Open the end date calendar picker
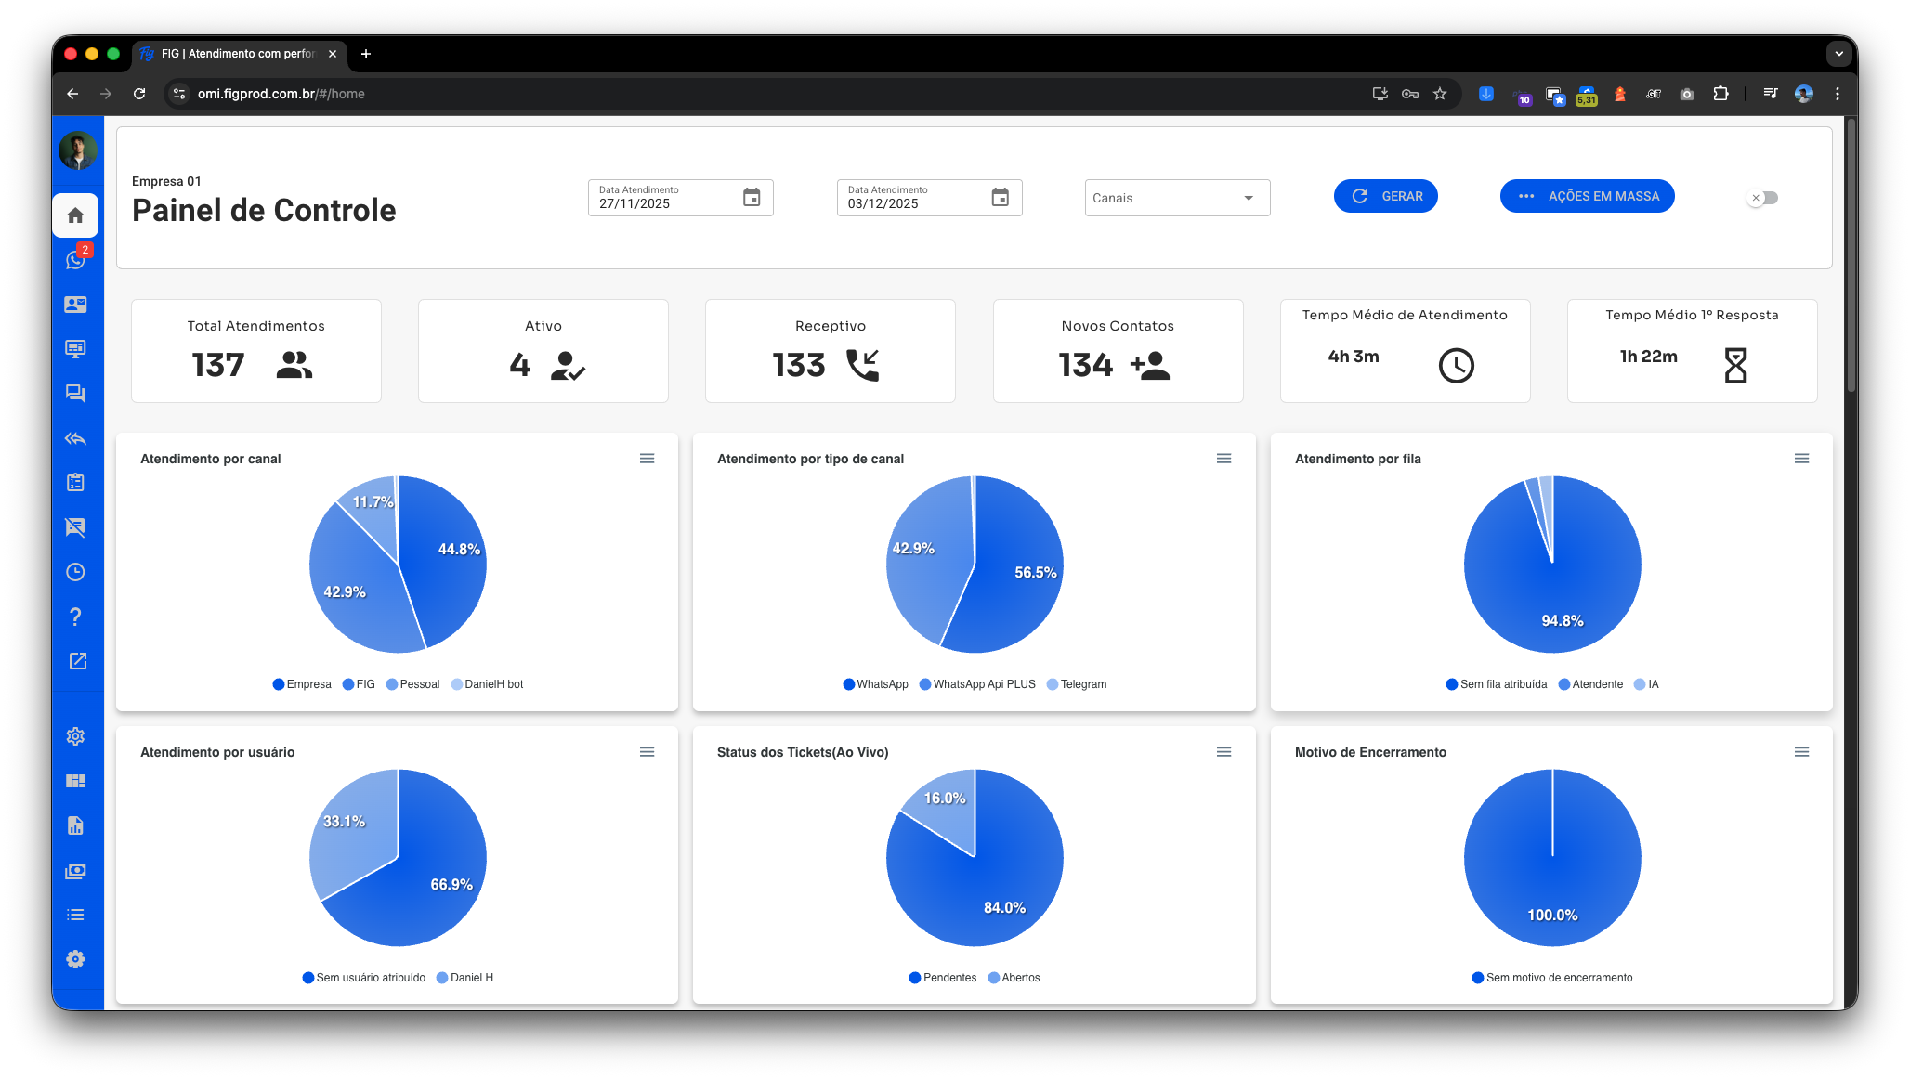This screenshot has width=1910, height=1079. [1000, 198]
